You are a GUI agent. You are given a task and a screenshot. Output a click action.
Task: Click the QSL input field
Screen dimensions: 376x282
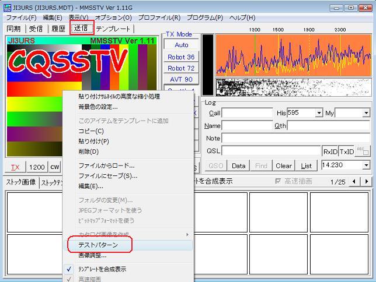(x=271, y=151)
